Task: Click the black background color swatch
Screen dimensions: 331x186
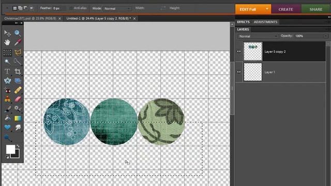Action: (16, 154)
